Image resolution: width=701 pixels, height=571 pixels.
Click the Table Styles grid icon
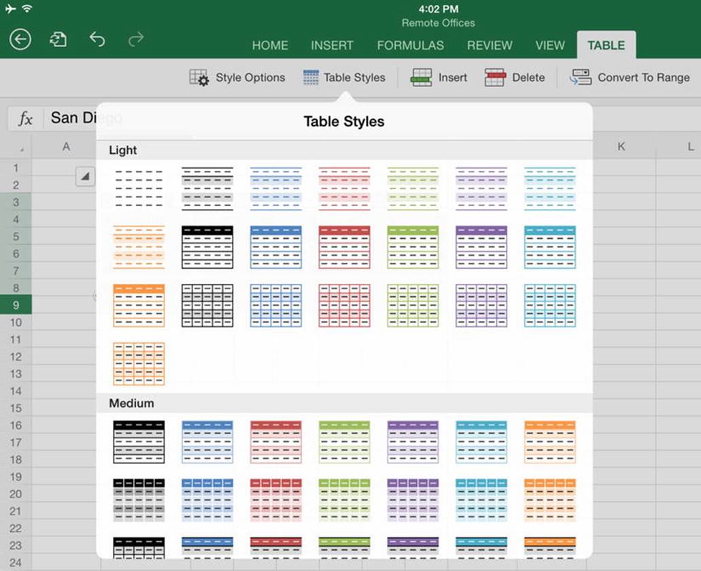[x=311, y=78]
